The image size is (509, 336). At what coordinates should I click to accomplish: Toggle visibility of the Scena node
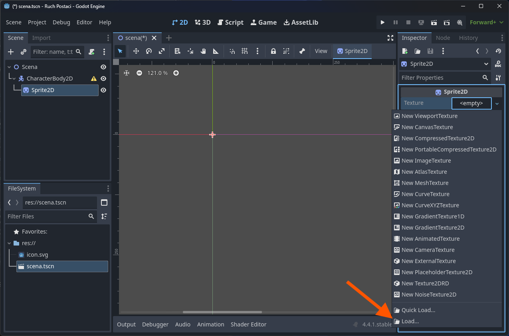pos(103,67)
